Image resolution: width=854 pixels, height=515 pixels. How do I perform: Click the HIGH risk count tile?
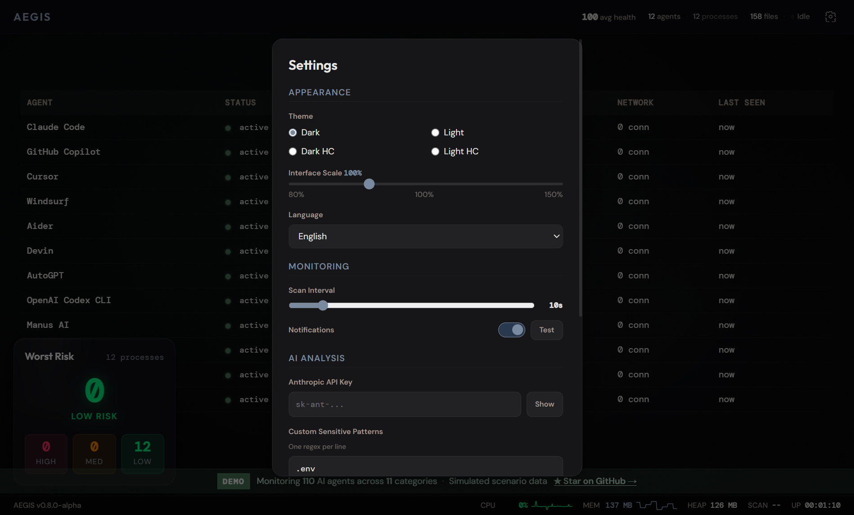coord(46,454)
